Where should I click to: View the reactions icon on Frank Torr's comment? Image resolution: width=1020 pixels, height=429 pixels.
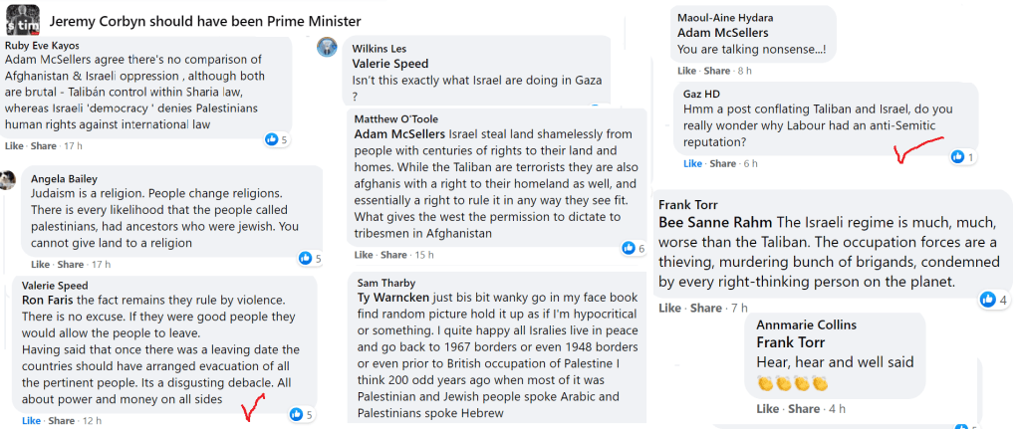[988, 300]
